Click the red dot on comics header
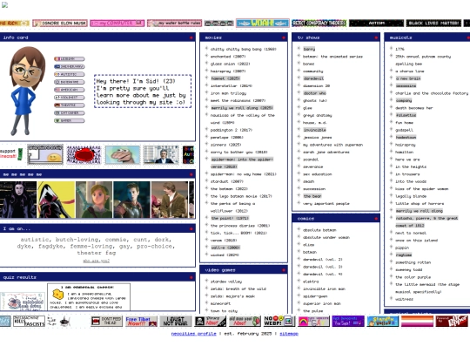The height and width of the screenshot is (353, 470). click(376, 219)
